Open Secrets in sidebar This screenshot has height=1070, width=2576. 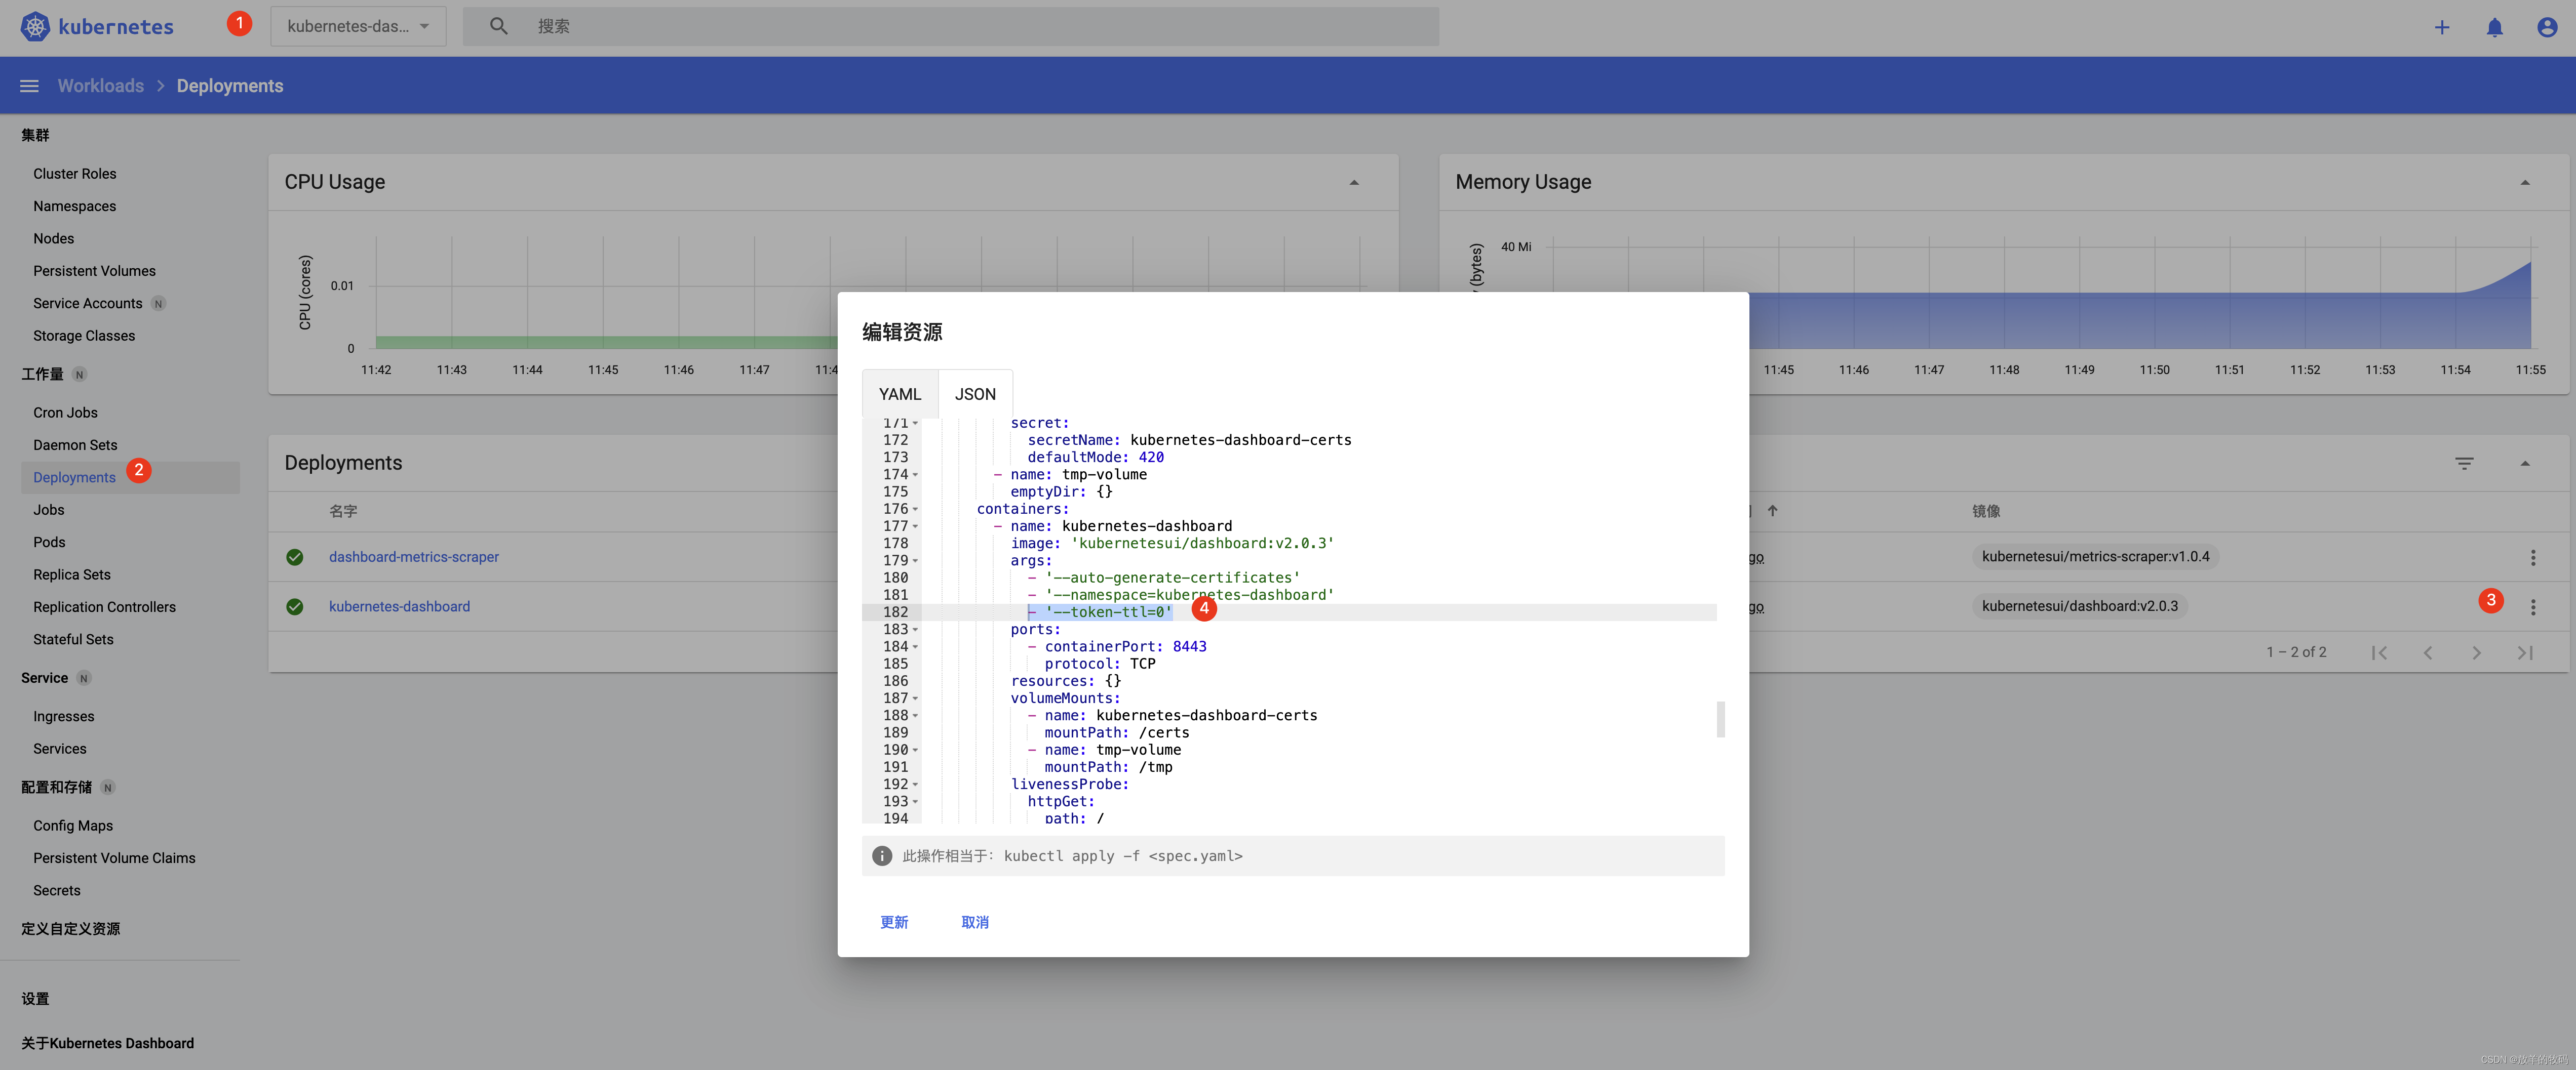coord(57,891)
